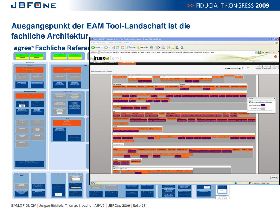This screenshot has height=210, width=280.
Task: Activate the Hand Tool button
Action: pos(259,66)
